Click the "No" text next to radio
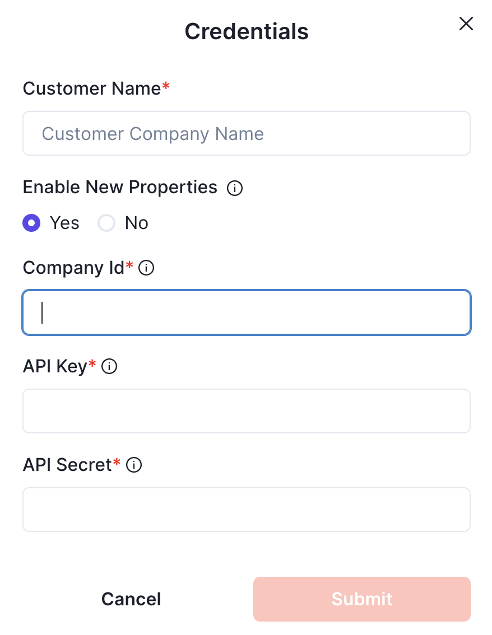This screenshot has height=635, width=492. pyautogui.click(x=137, y=223)
